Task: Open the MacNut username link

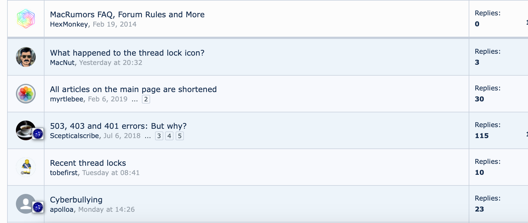Action: (62, 63)
